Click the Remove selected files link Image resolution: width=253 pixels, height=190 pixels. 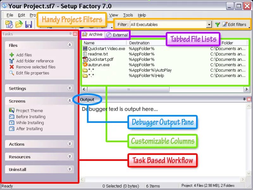point(36,67)
